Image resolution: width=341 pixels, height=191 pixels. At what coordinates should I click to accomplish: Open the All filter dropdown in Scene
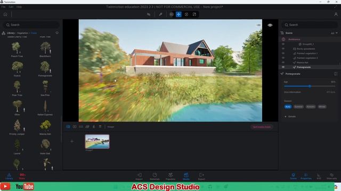(334, 33)
